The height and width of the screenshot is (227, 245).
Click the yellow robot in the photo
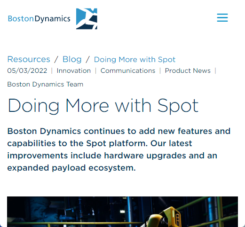point(163,217)
